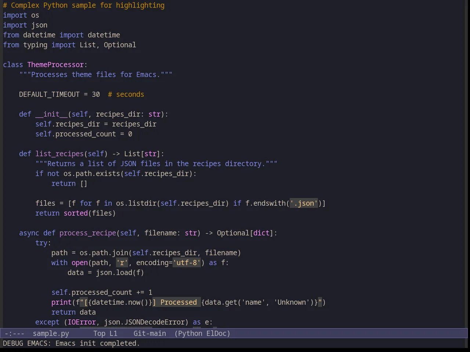
Task: Click the 'self.recipes_dir = recipes_dir' assignment
Action: [x=96, y=124]
